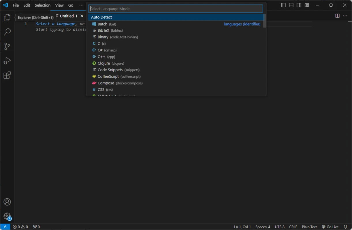The width and height of the screenshot is (352, 230).
Task: Open the Manage gear icon
Action: coord(7,216)
